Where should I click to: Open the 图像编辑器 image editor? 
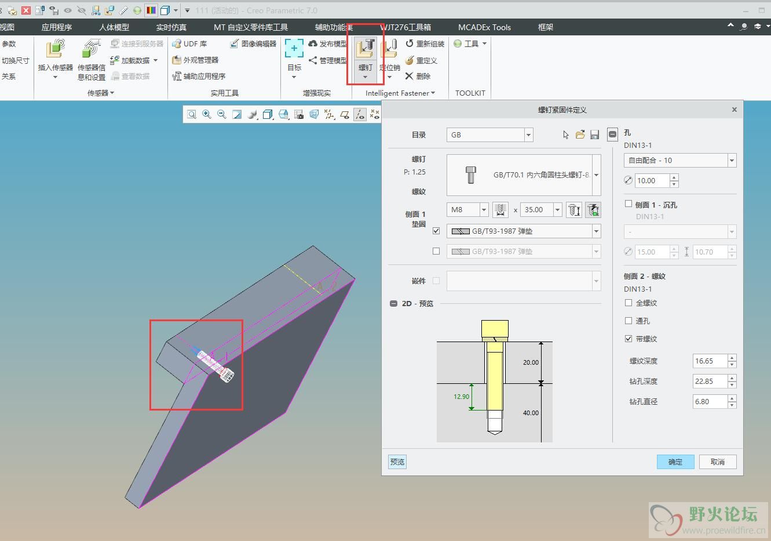[253, 43]
